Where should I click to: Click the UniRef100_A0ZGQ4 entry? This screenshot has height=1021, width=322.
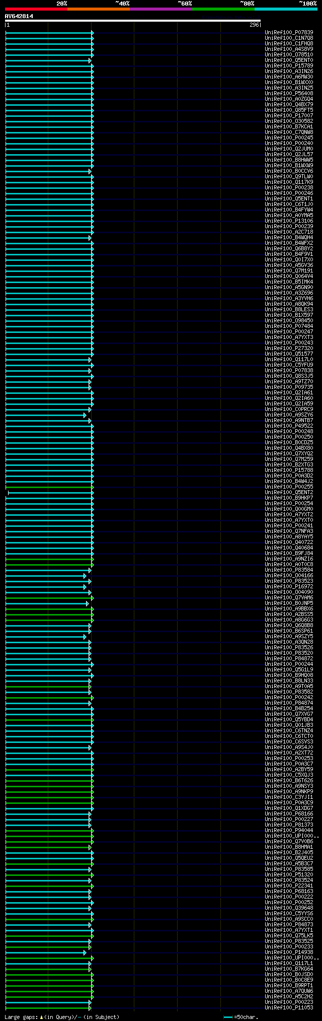[x=289, y=99]
